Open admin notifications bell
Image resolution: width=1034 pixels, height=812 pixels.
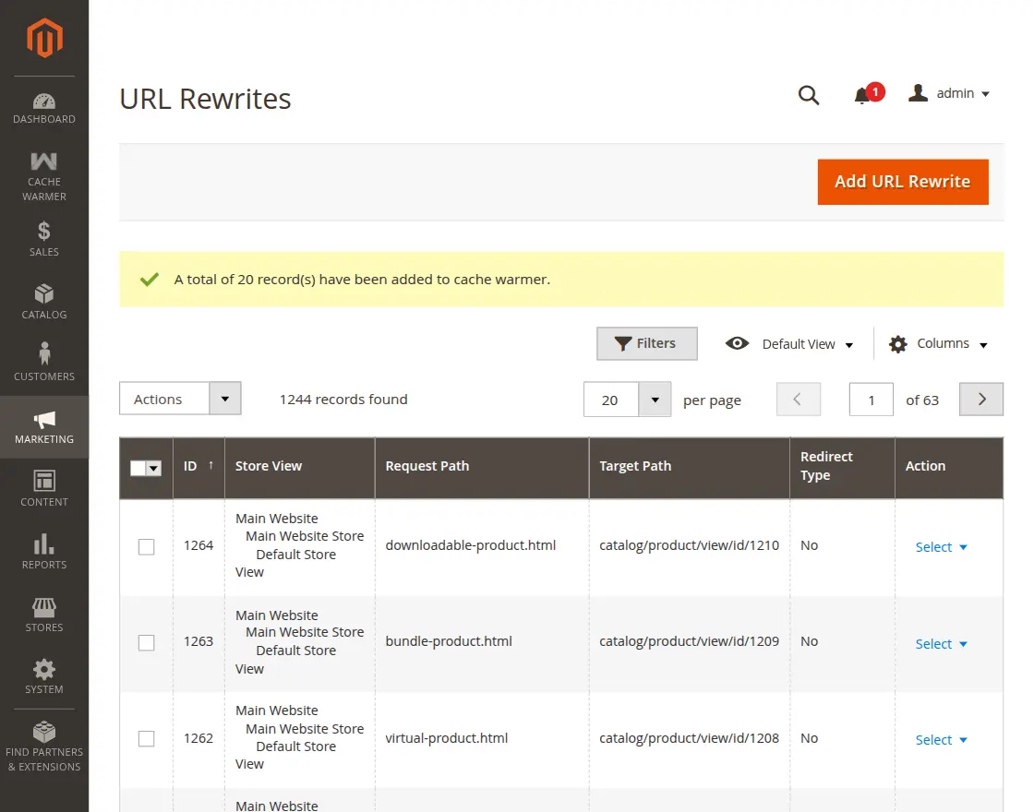(x=864, y=95)
